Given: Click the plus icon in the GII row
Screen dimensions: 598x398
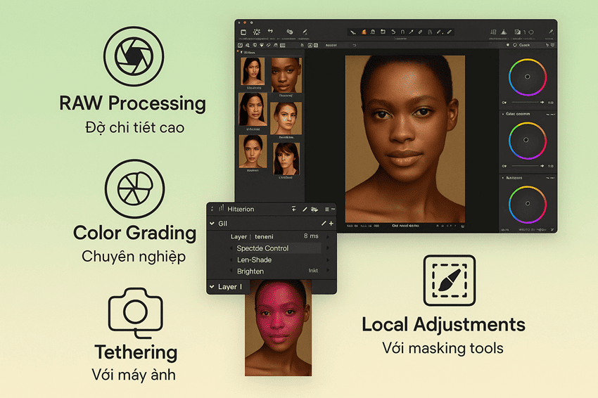Looking at the screenshot, I should (331, 224).
